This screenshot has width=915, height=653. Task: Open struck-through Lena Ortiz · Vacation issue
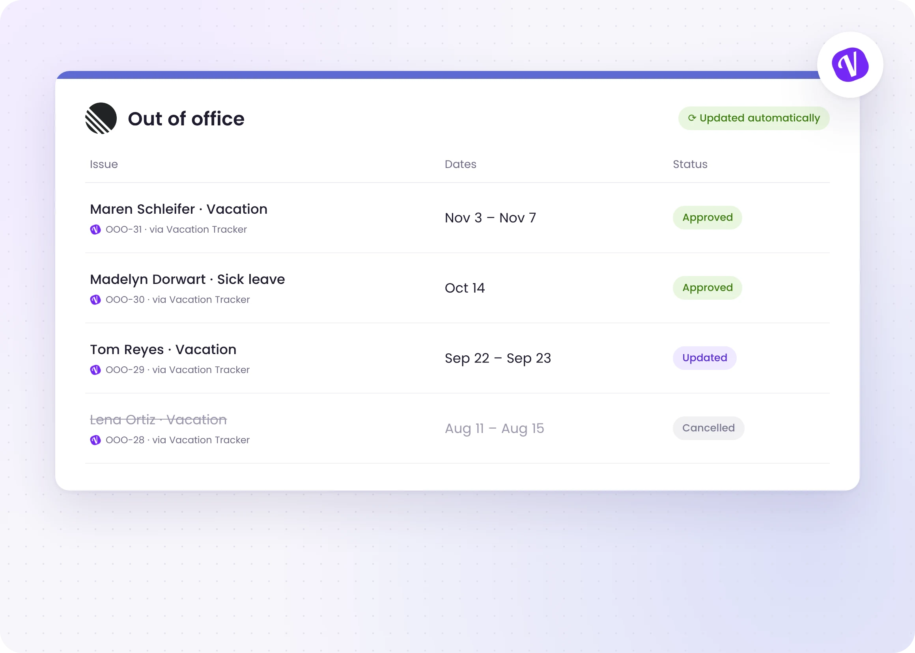point(159,420)
